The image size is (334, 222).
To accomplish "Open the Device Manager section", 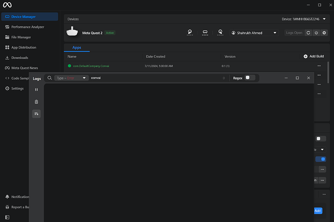I will [x=30, y=16].
